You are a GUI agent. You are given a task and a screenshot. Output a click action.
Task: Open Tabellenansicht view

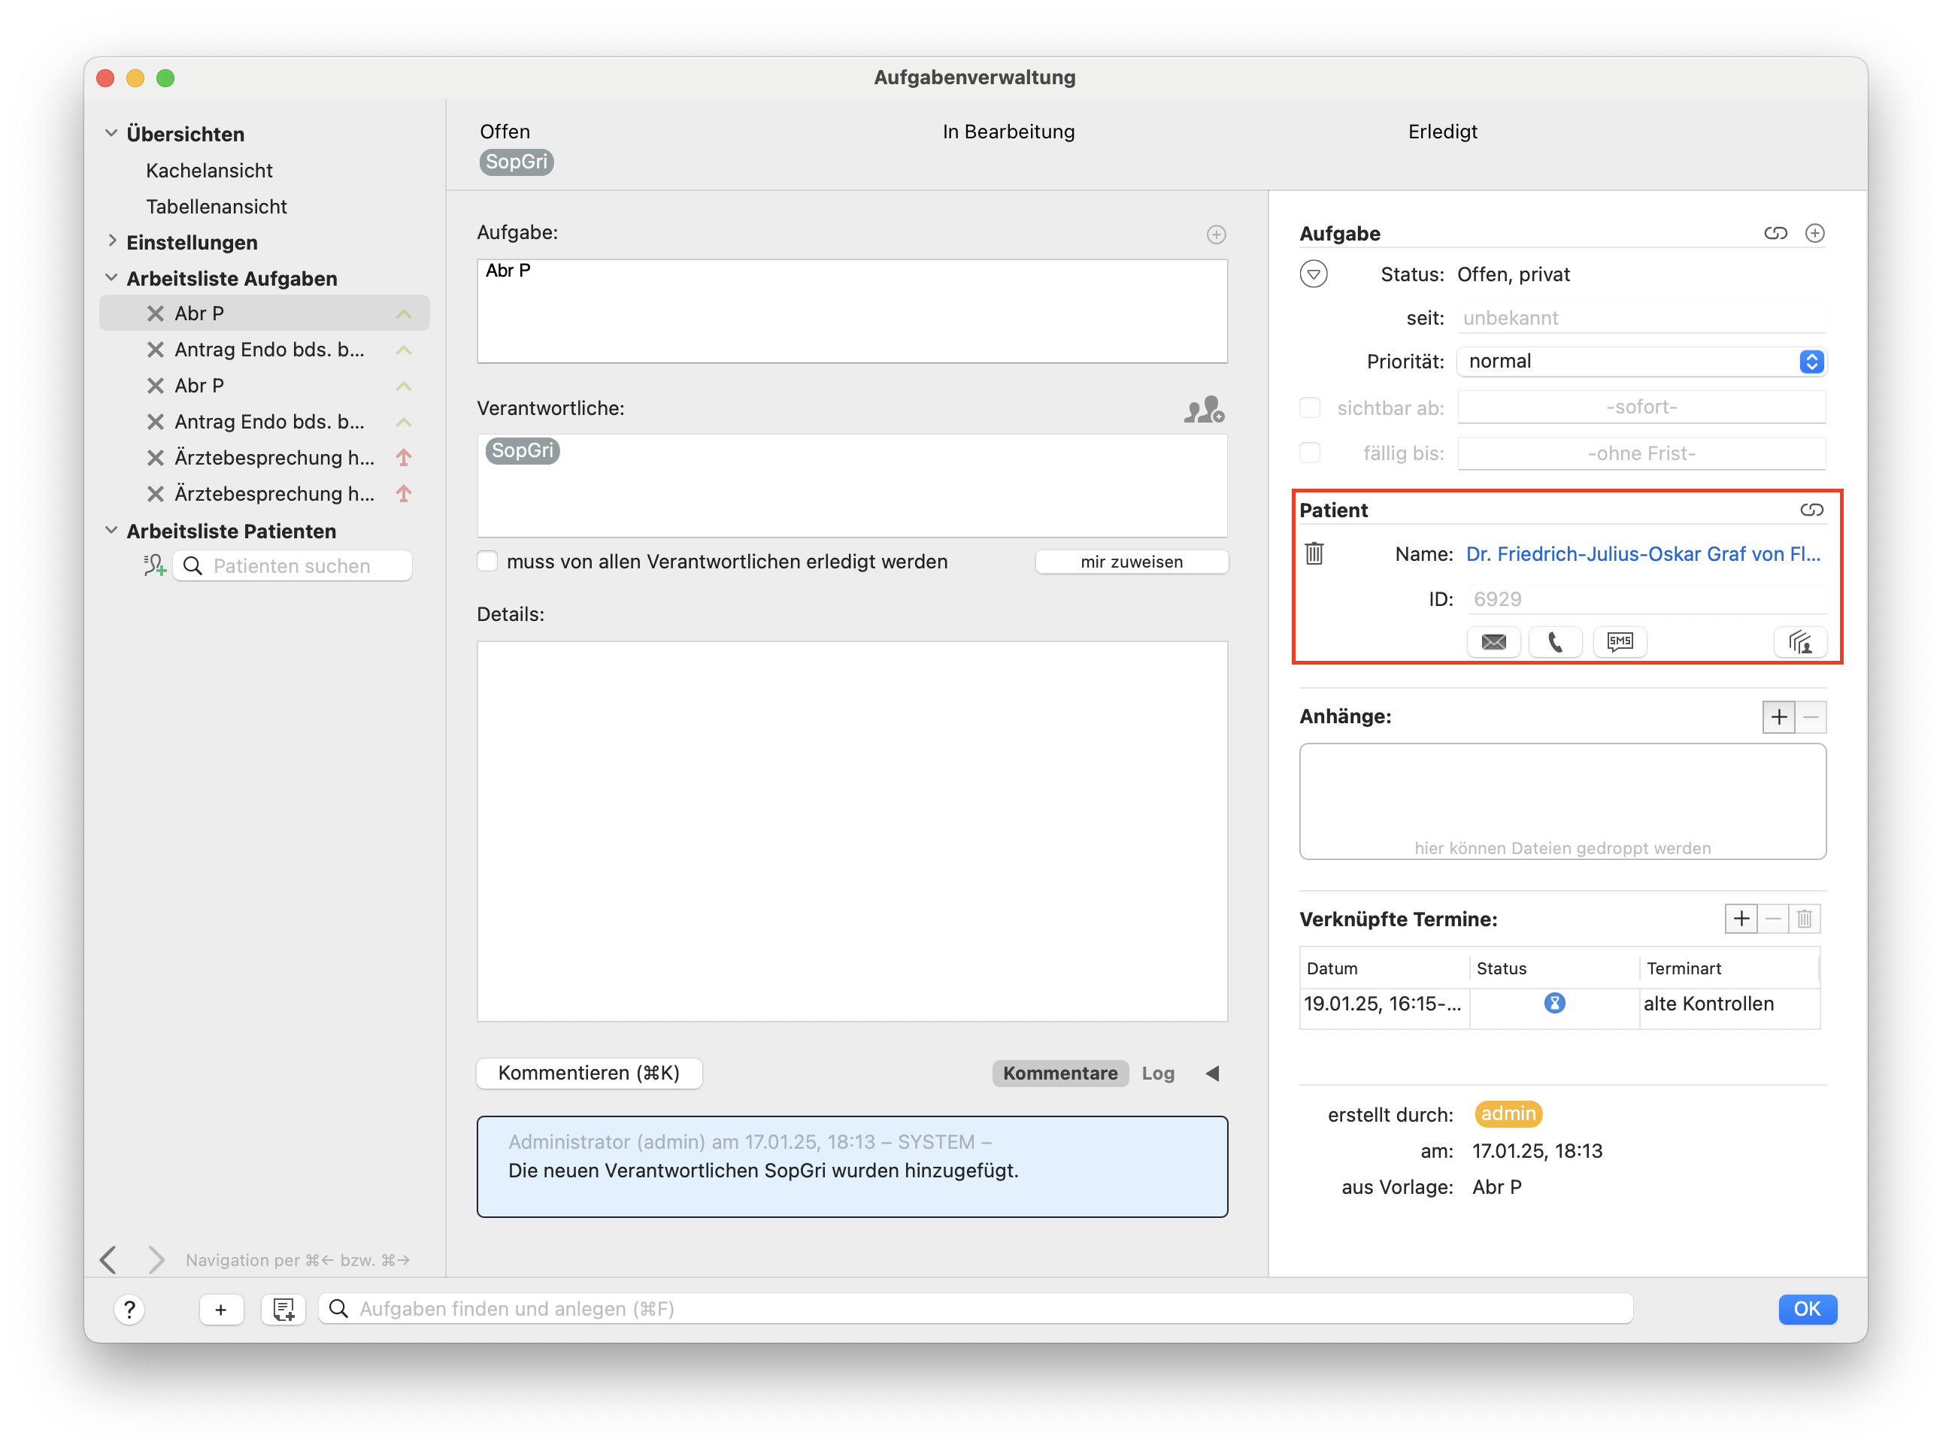[216, 206]
